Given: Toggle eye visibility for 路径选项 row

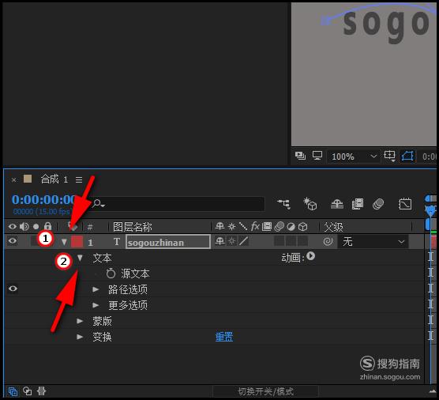Looking at the screenshot, I should coord(13,289).
